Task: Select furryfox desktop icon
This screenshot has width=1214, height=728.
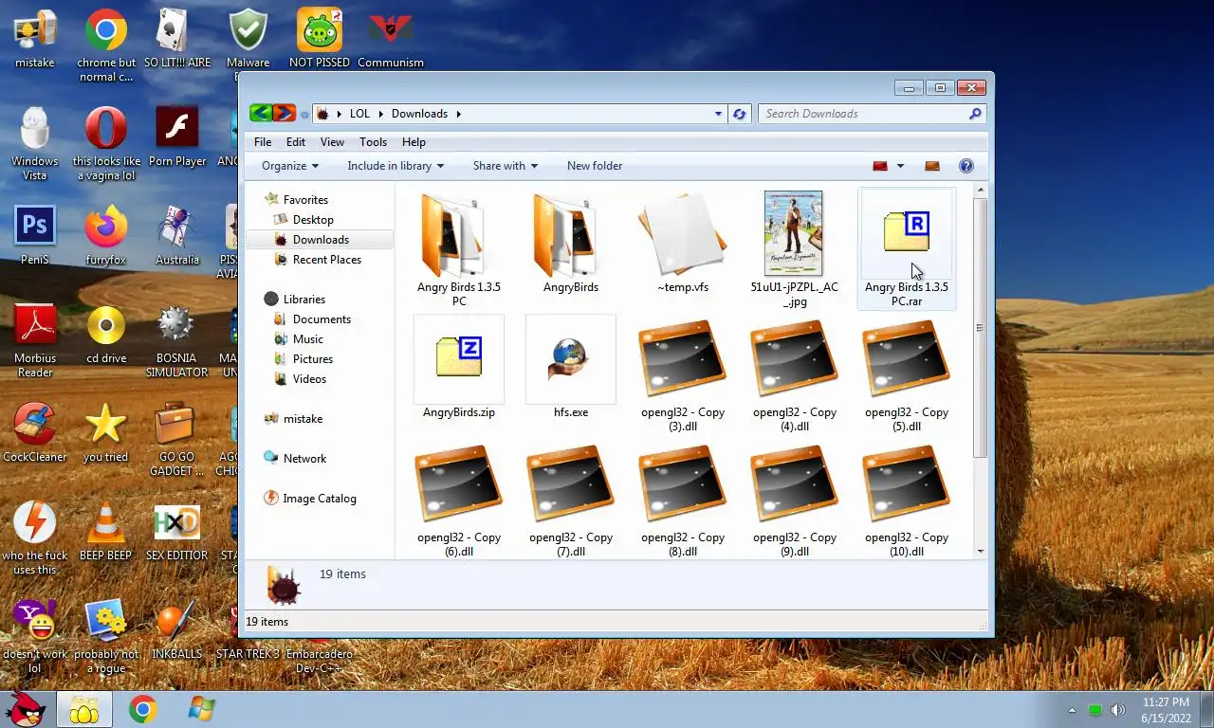Action: click(x=105, y=234)
